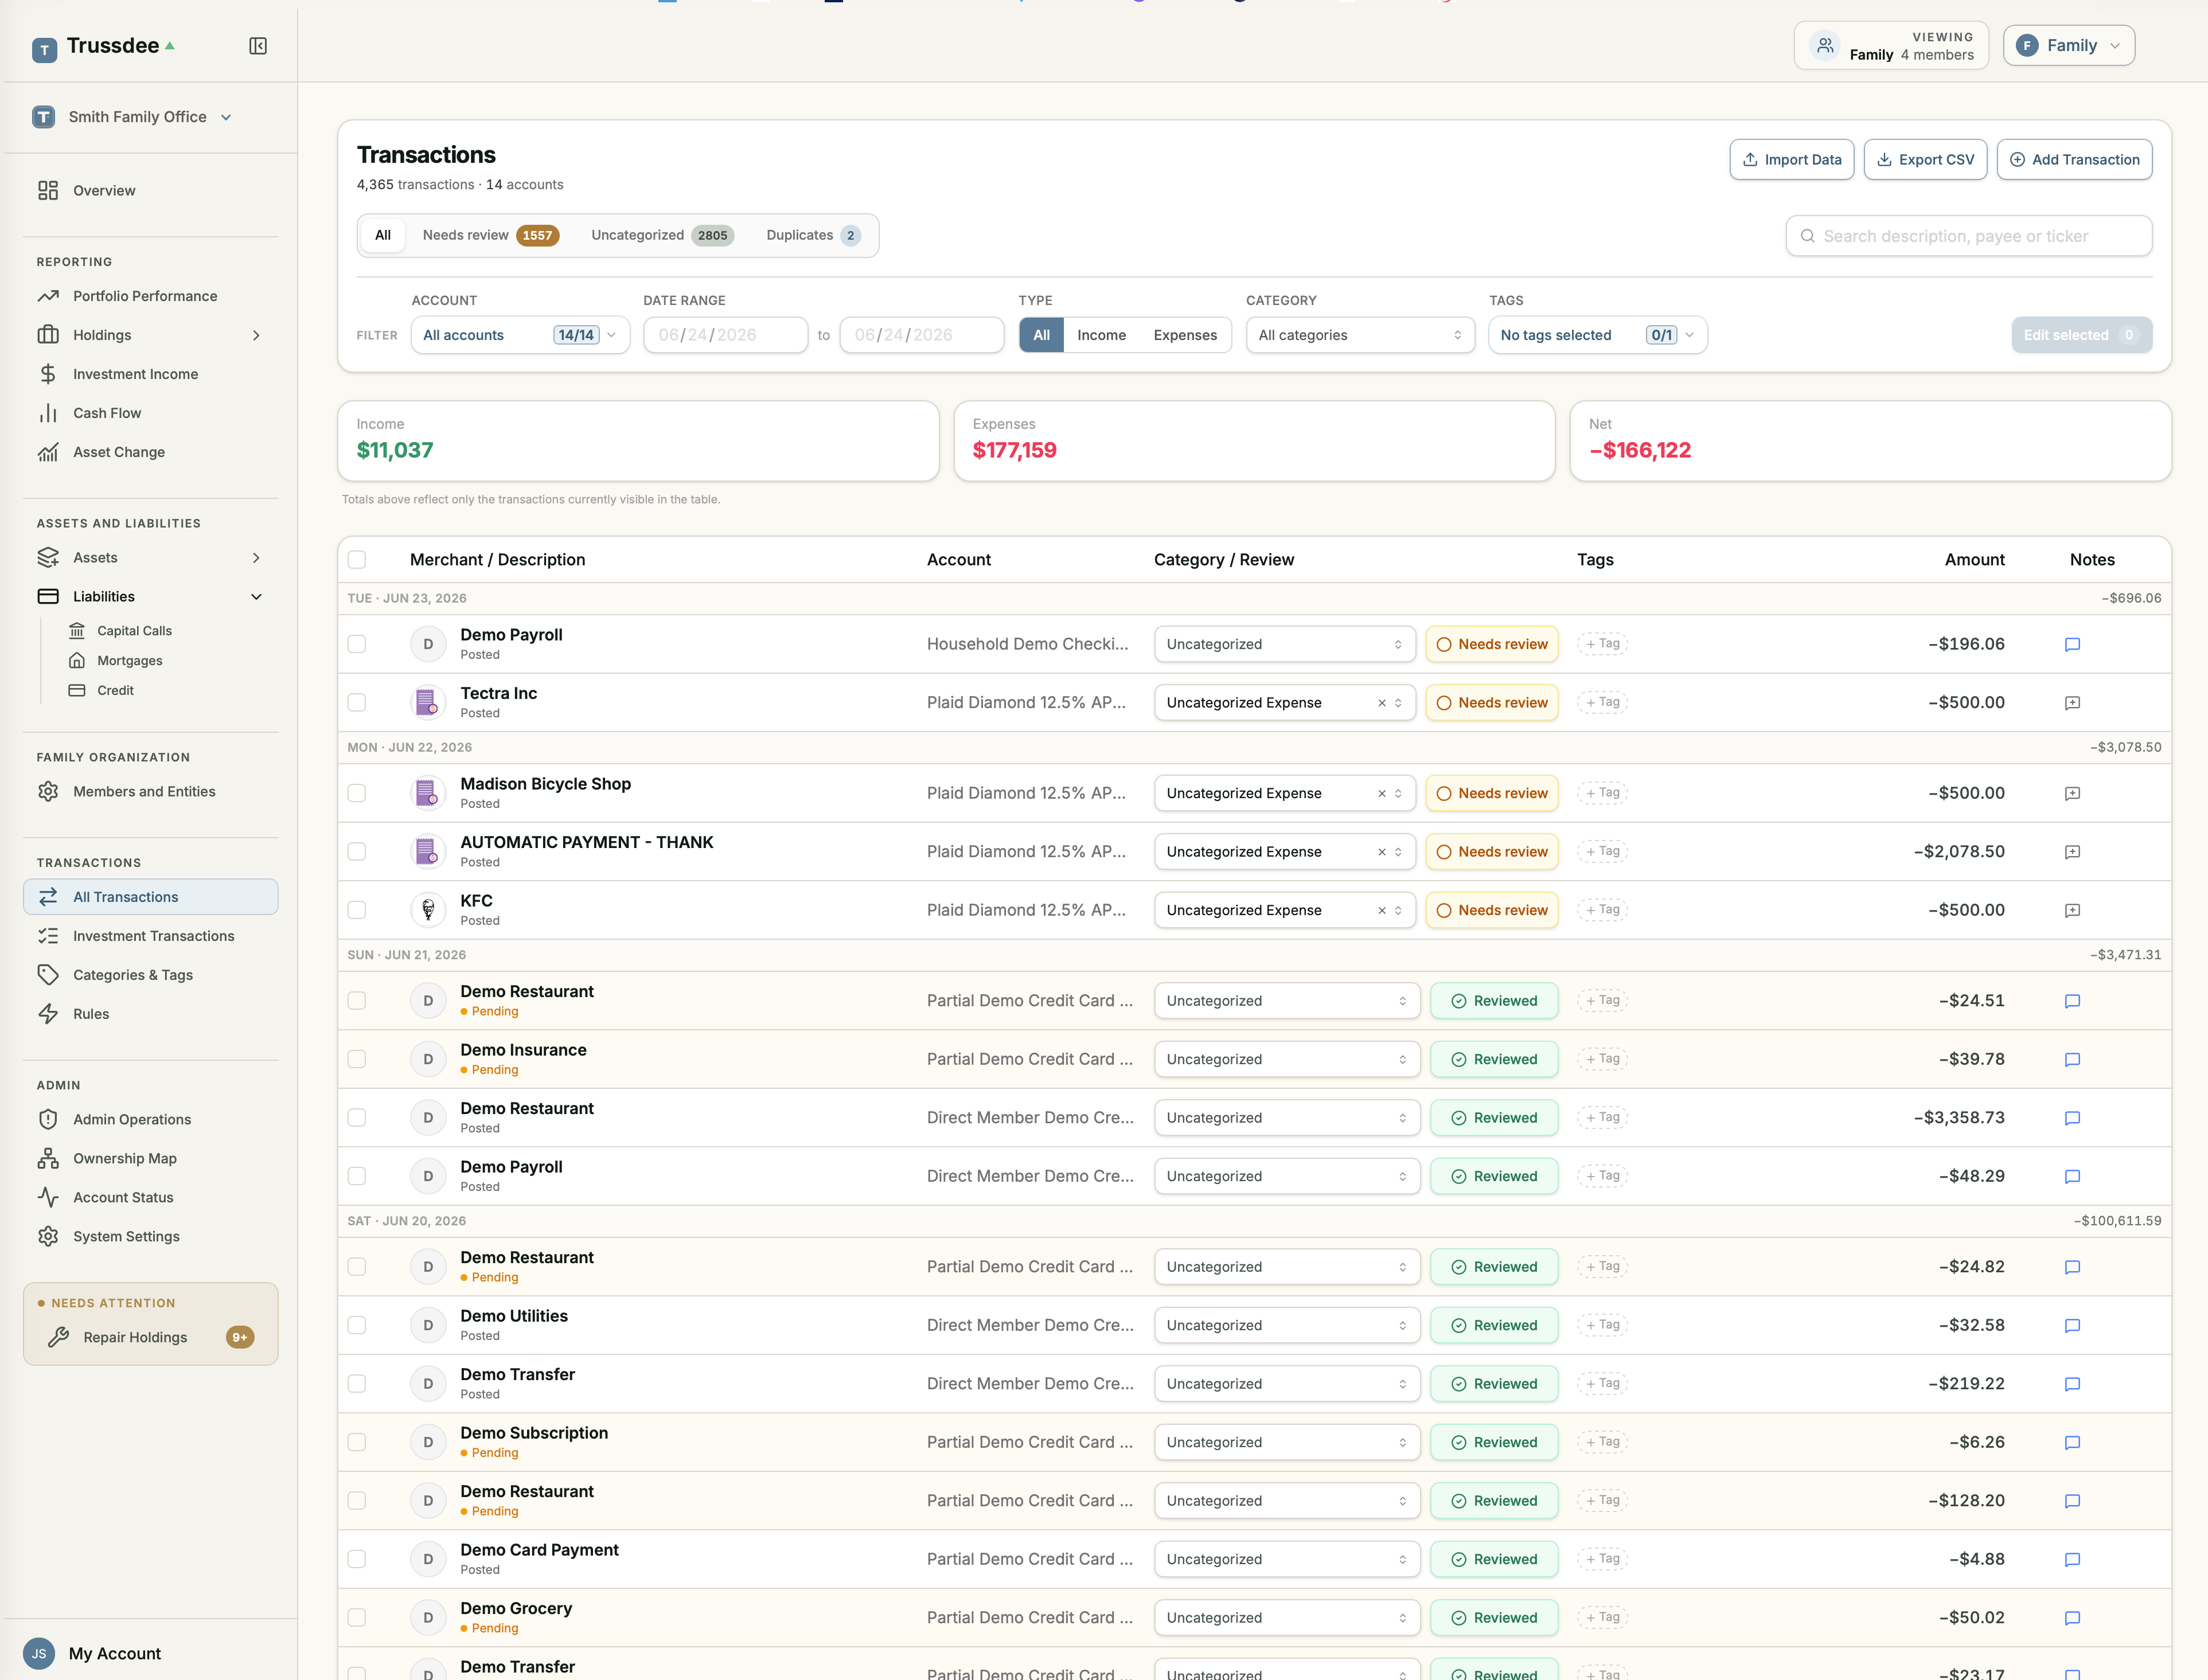Collapse the sidebar panel icon
The image size is (2208, 1680).
(x=258, y=46)
